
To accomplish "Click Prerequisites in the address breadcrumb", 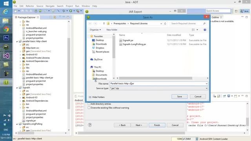I will pyautogui.click(x=120, y=23).
